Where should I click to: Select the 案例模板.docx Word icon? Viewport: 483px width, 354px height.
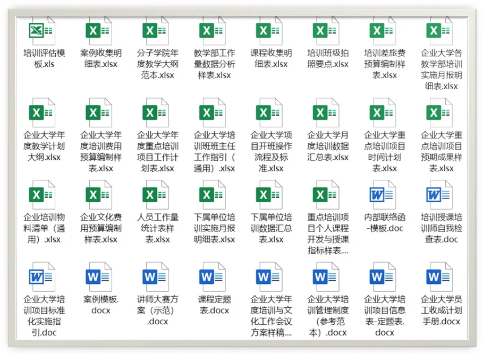[x=99, y=277]
